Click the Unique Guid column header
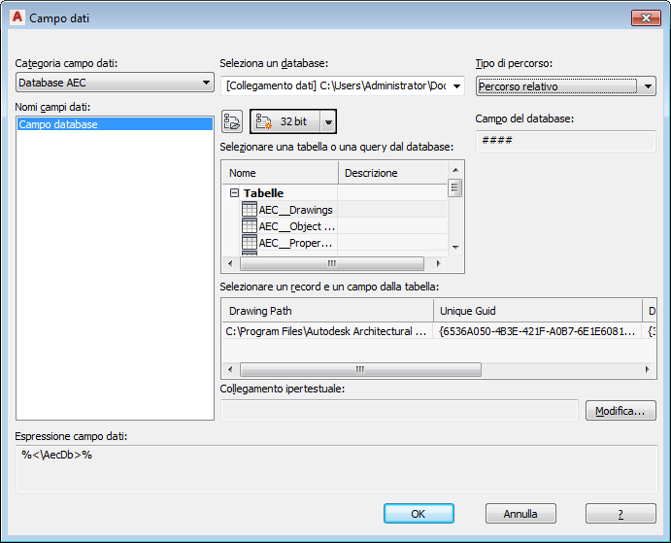Image resolution: width=671 pixels, height=543 pixels. pos(538,311)
